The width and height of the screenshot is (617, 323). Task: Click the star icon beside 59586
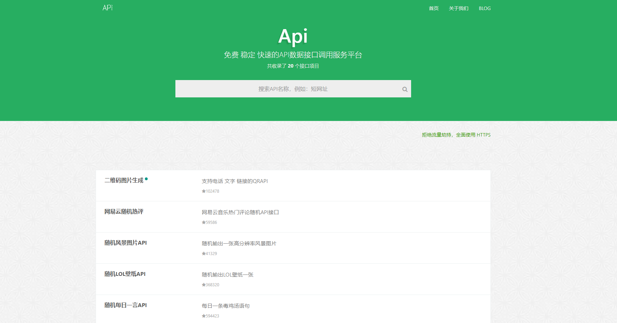point(204,222)
